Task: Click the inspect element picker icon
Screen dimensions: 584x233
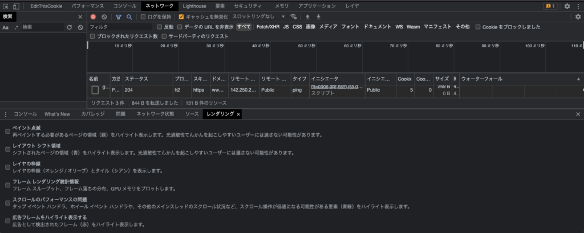Action: [x=5, y=6]
